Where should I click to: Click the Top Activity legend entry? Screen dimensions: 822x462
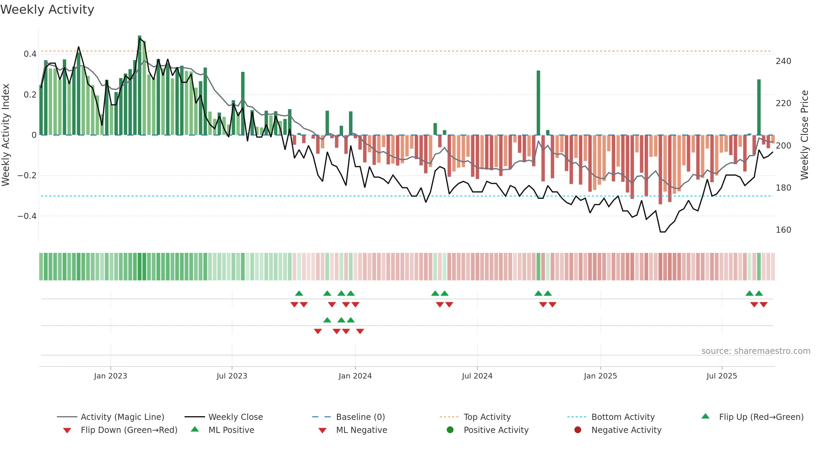tap(475, 417)
